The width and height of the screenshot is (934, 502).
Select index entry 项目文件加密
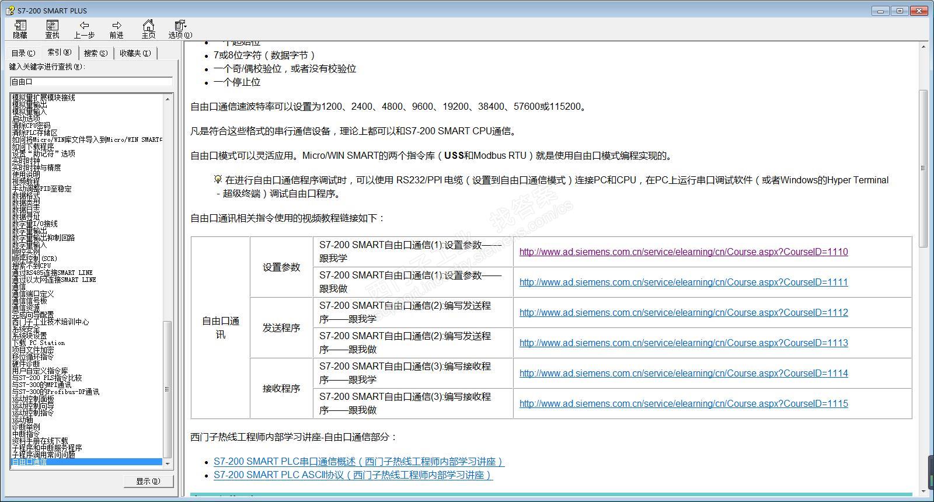pos(33,350)
